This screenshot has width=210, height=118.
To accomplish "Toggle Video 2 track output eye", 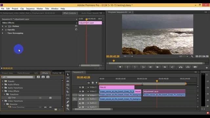I will [80, 91].
